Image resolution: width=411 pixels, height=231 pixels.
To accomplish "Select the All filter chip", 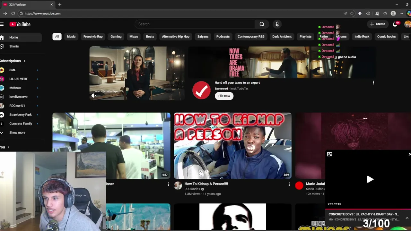I will (57, 37).
